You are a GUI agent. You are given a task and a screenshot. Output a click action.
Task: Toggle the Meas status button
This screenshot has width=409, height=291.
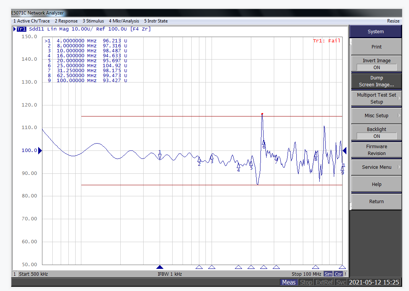pyautogui.click(x=289, y=282)
